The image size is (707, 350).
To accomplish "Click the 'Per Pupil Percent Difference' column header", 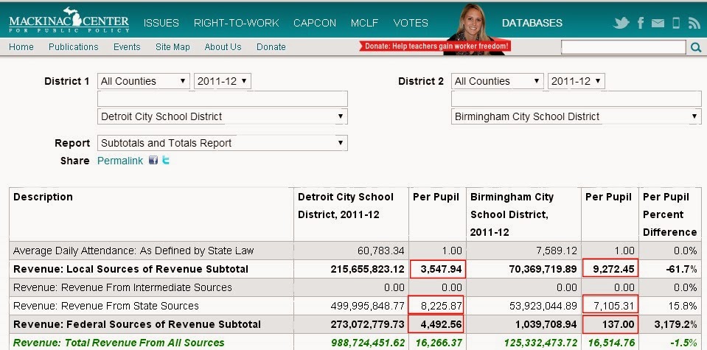I will click(669, 214).
